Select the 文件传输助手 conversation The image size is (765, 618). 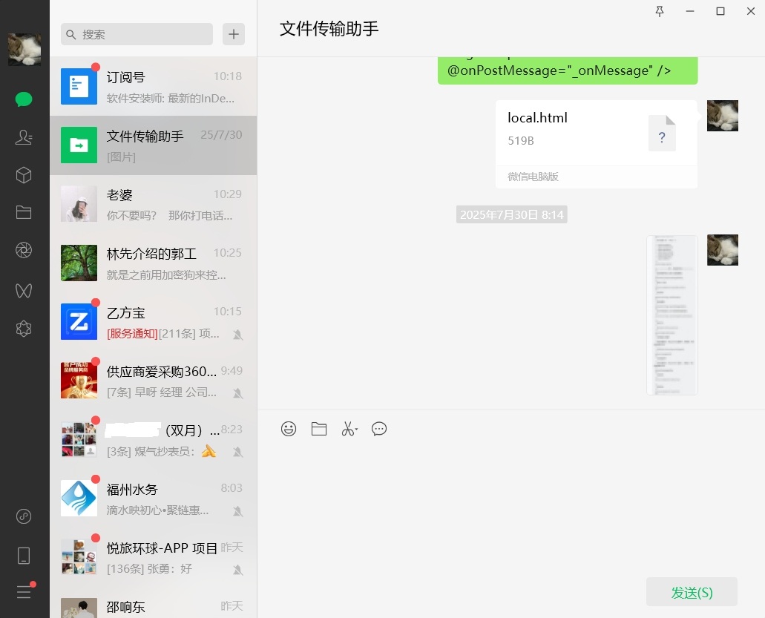[153, 145]
